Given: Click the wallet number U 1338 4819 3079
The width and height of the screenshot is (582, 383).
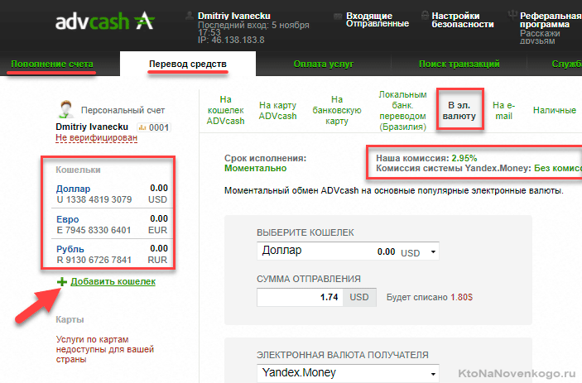Looking at the screenshot, I should [94, 199].
